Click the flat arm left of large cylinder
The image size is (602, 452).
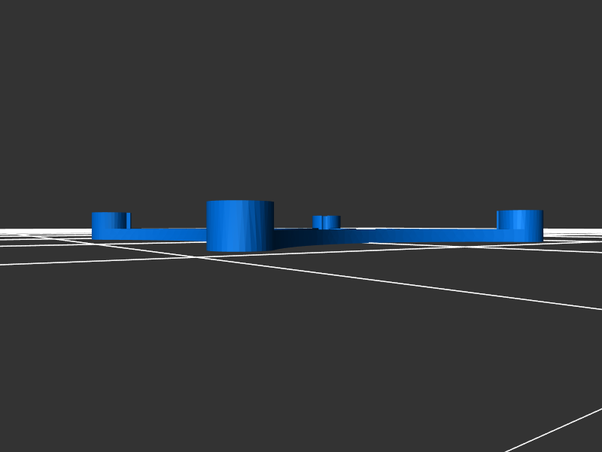pyautogui.click(x=166, y=234)
